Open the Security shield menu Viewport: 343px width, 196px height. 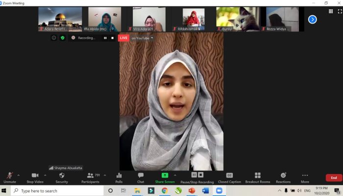click(62, 178)
